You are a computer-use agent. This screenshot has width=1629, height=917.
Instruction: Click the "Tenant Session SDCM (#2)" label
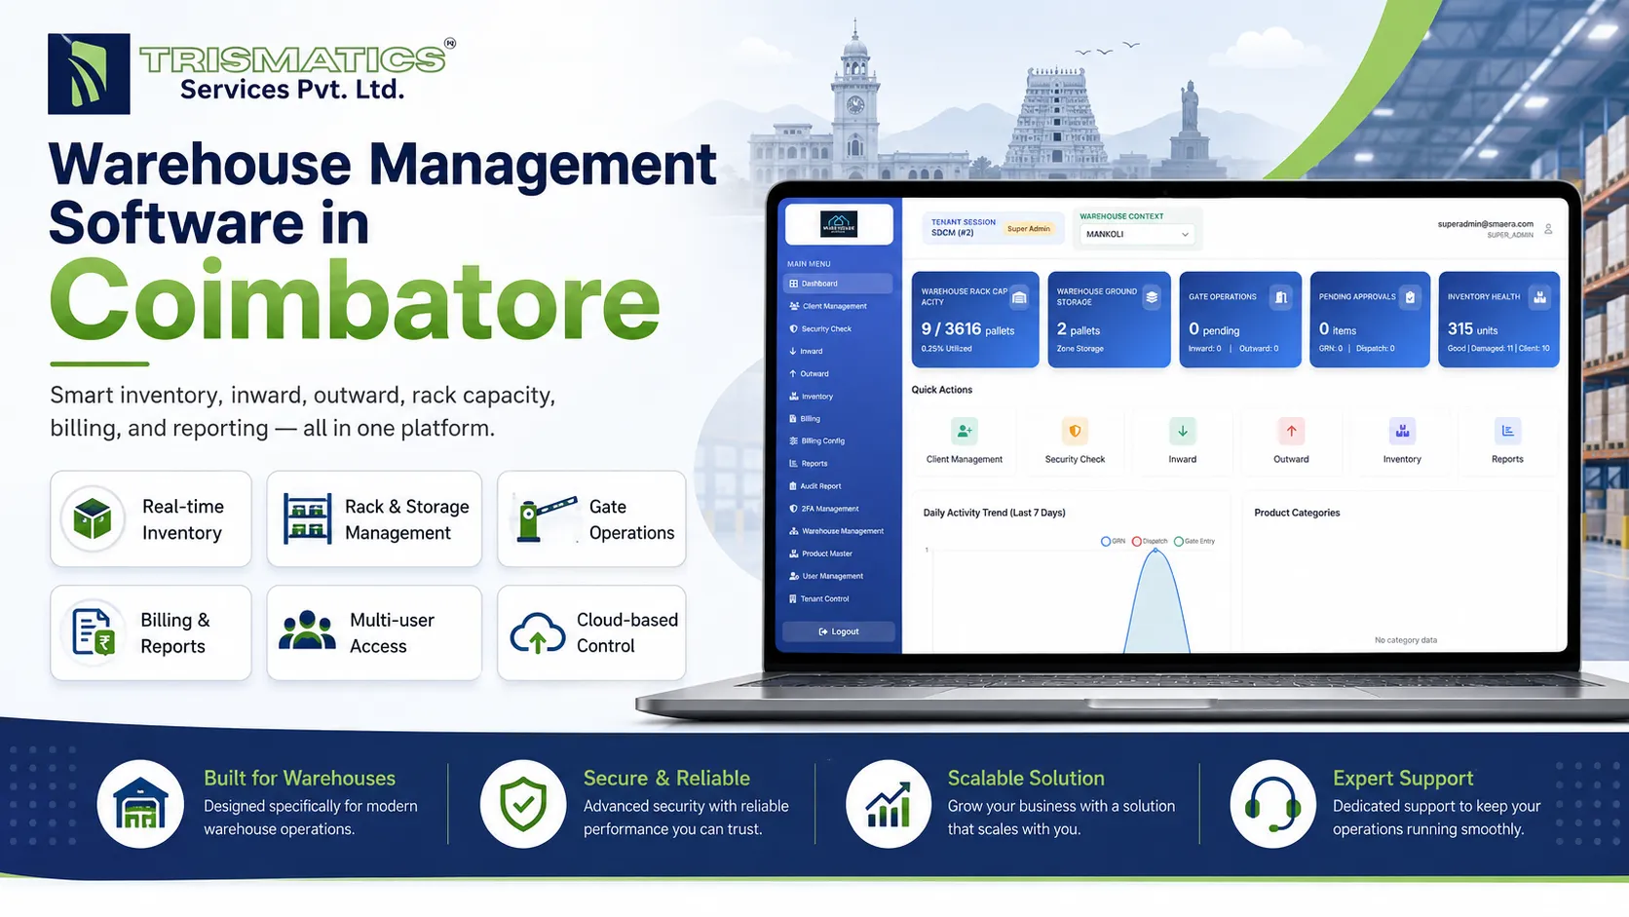click(x=963, y=227)
